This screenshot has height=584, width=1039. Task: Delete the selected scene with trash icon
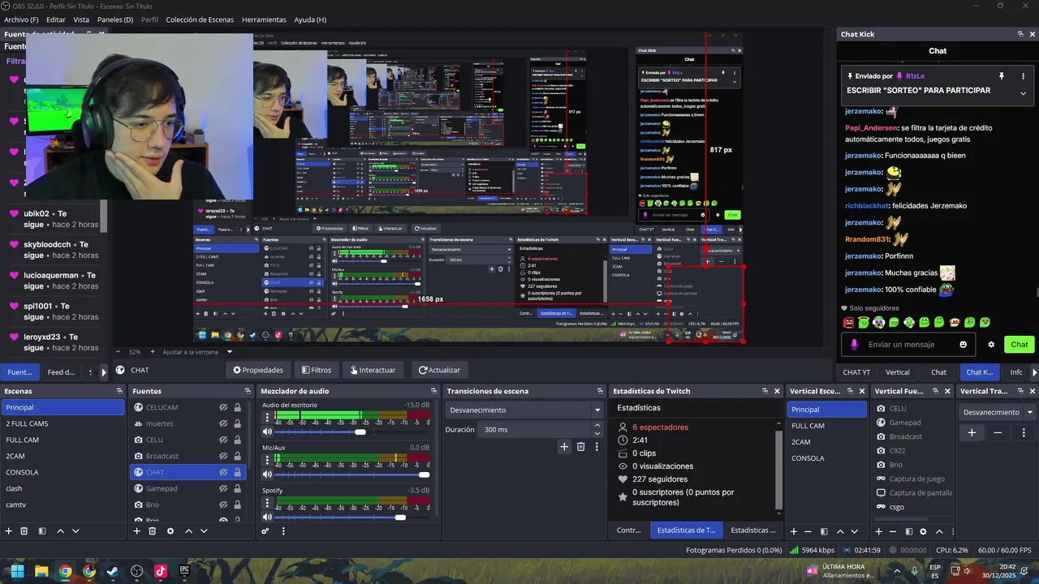(24, 531)
